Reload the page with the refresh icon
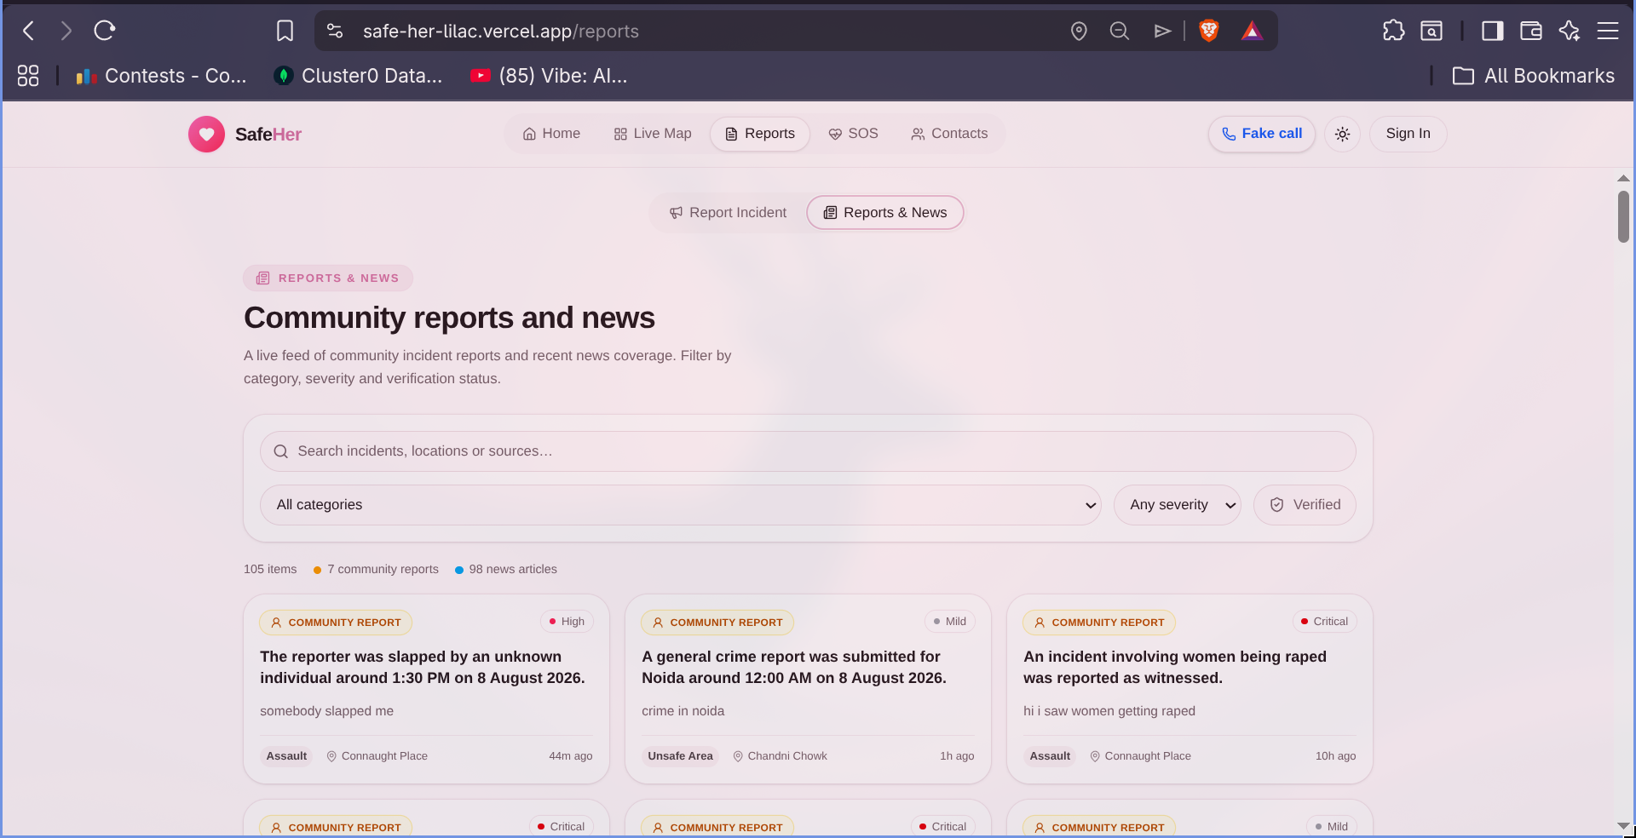The height and width of the screenshot is (838, 1636). pos(105,32)
